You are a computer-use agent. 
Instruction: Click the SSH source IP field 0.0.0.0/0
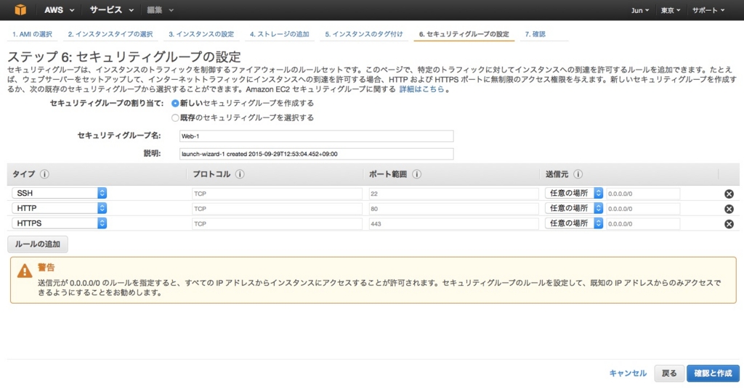(x=643, y=194)
